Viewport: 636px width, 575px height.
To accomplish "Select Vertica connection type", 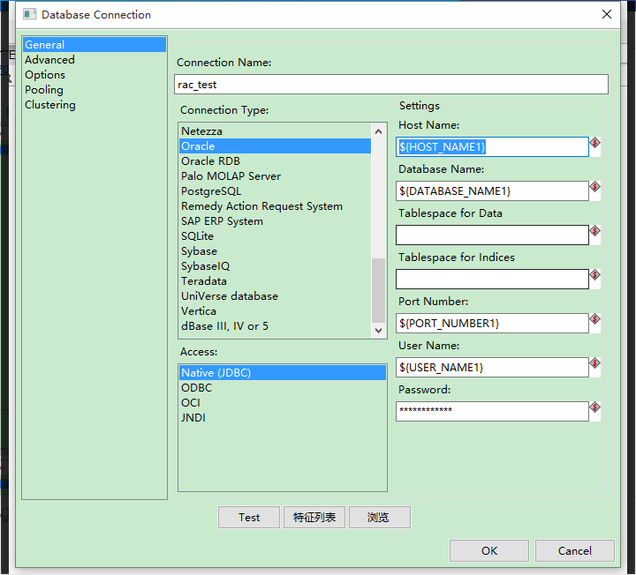I will point(275,311).
